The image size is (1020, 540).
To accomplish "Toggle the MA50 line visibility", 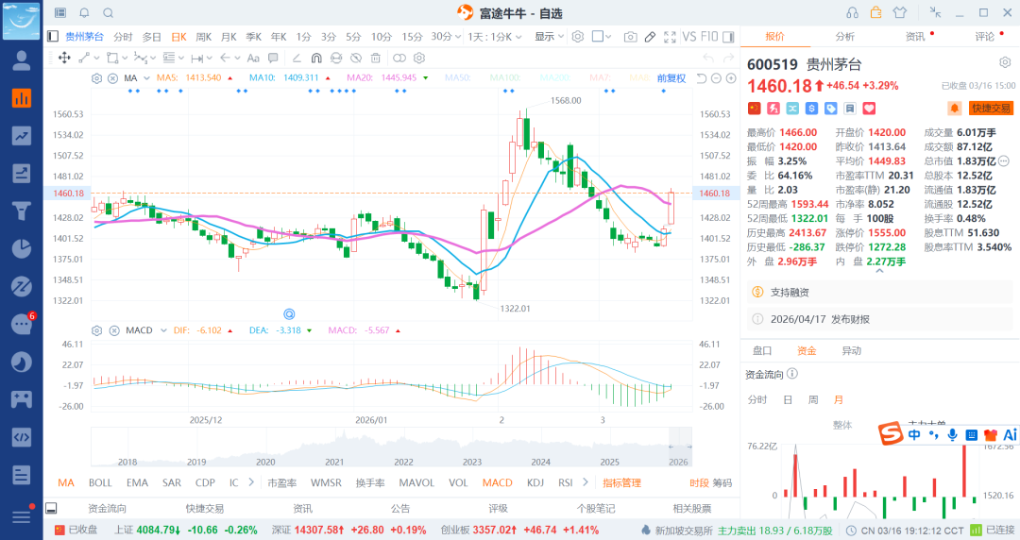I will (x=457, y=78).
